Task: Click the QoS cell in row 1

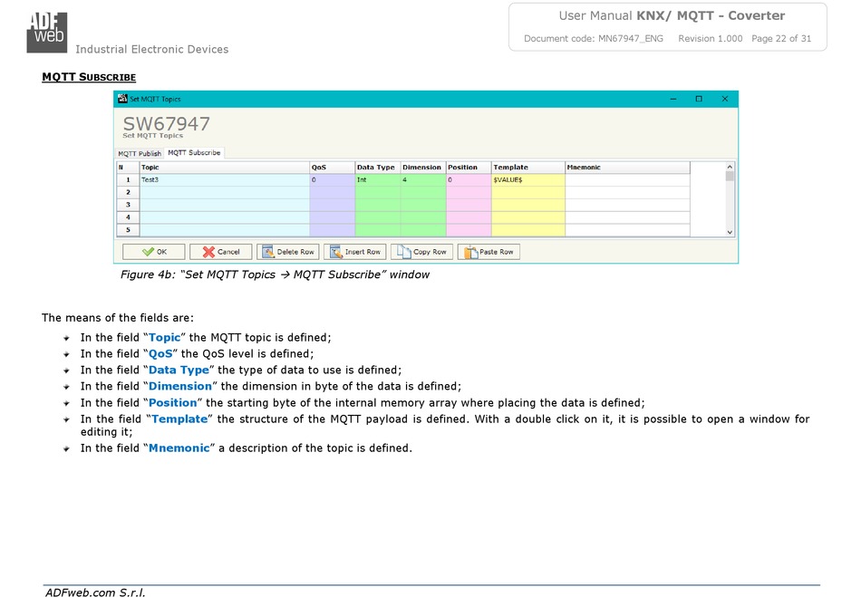Action: pos(331,180)
